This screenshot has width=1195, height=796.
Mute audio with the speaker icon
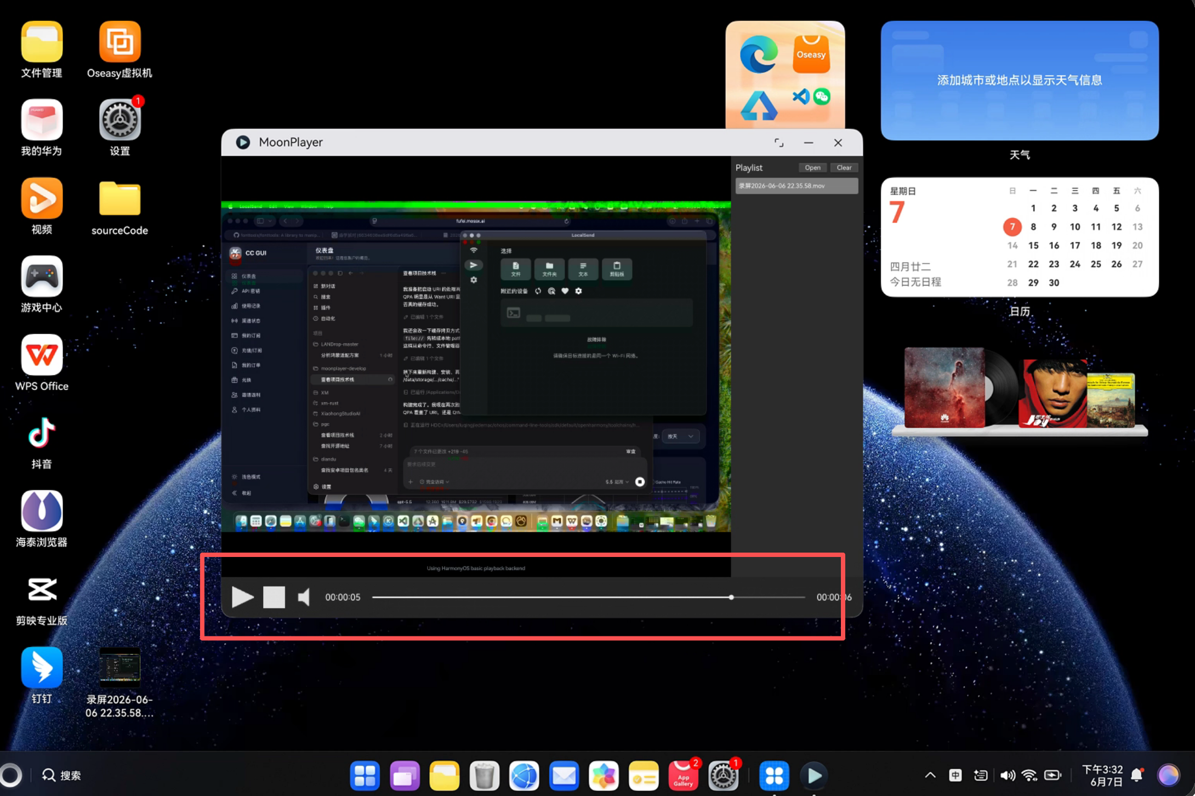[x=304, y=597]
